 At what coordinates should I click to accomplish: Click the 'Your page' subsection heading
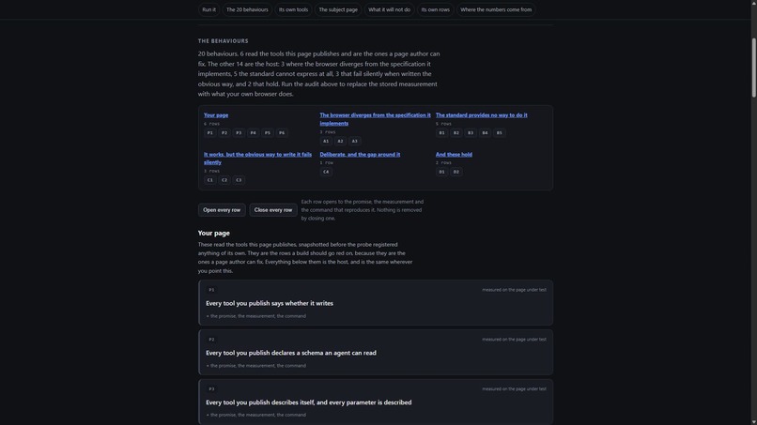[x=214, y=233]
